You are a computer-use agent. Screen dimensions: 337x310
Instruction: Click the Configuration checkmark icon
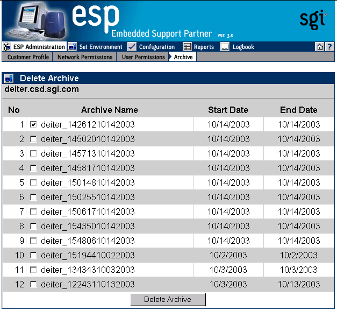(132, 47)
